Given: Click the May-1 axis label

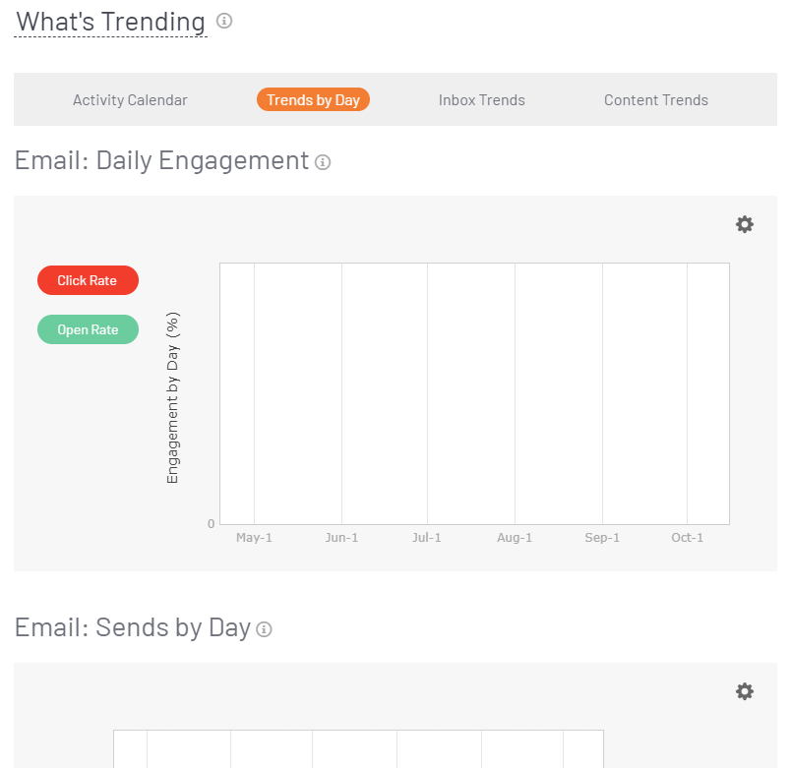Looking at the screenshot, I should (254, 538).
